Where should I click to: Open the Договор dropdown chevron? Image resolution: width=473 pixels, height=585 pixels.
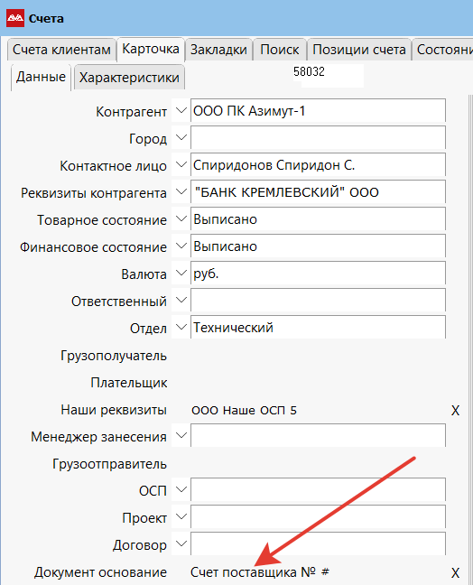[x=181, y=543]
